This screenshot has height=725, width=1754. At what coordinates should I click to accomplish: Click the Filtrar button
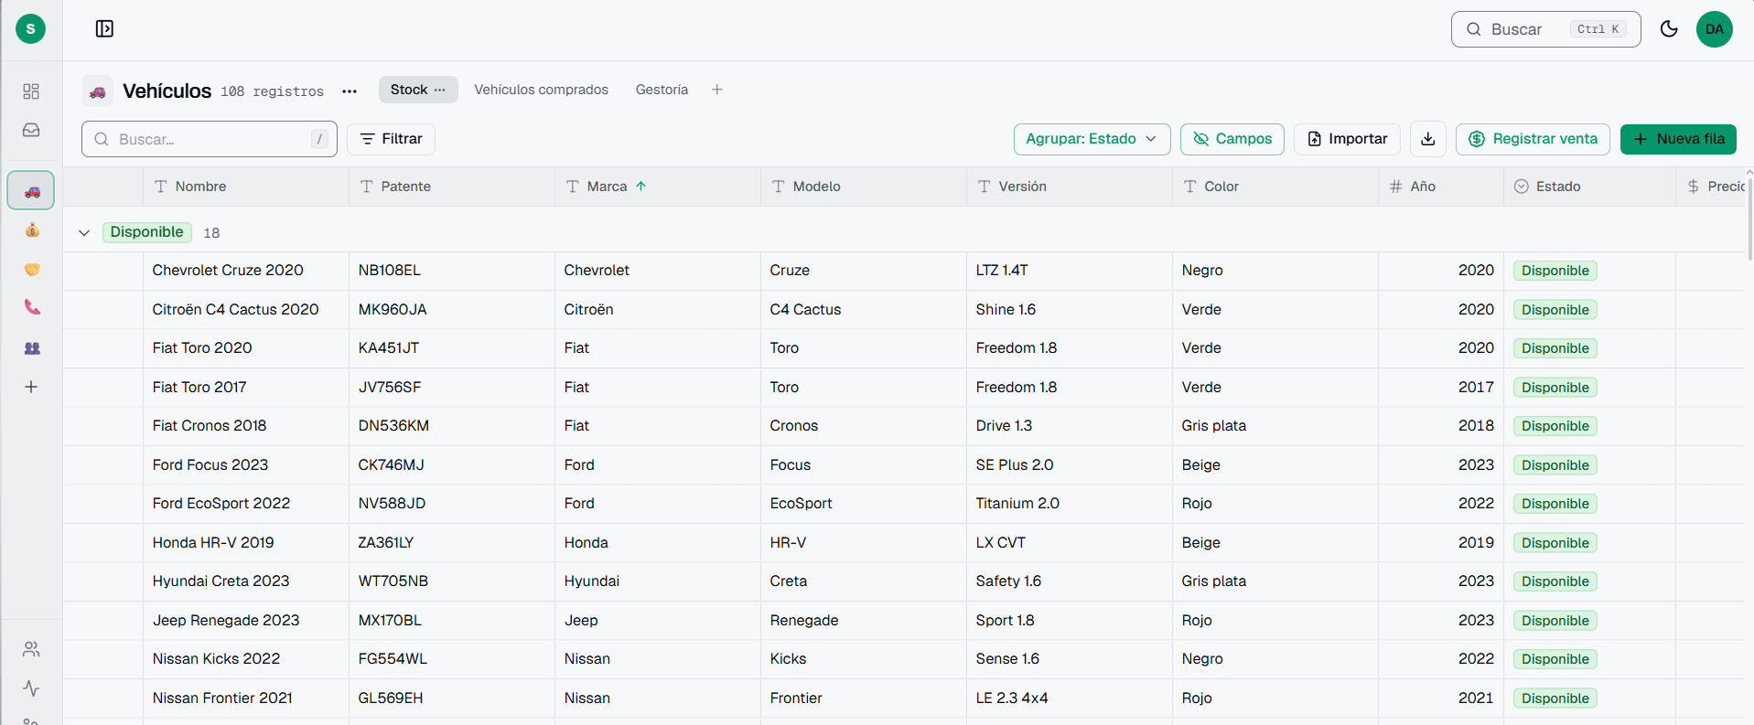coord(391,139)
